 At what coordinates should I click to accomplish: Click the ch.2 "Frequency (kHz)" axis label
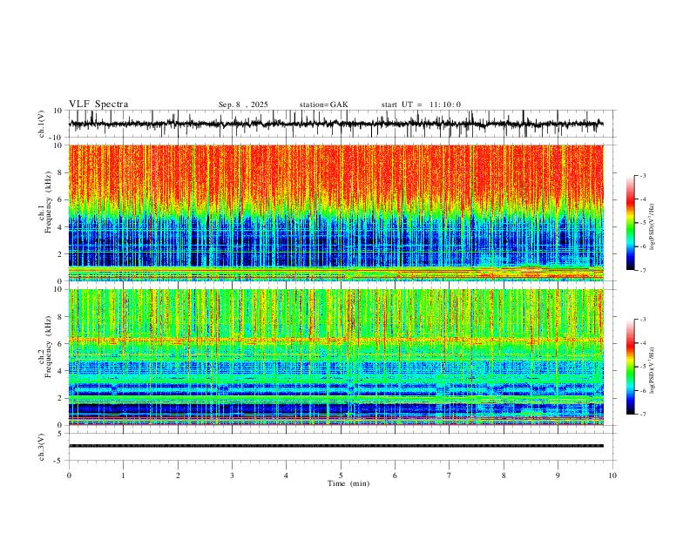pos(48,347)
